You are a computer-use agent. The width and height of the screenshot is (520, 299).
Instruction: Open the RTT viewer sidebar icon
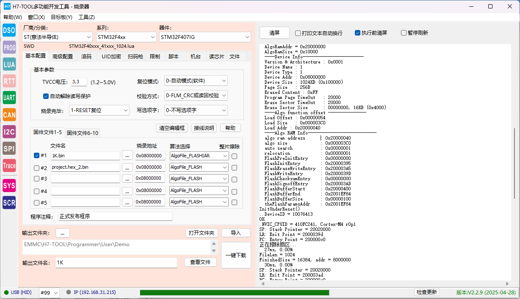coord(9,81)
